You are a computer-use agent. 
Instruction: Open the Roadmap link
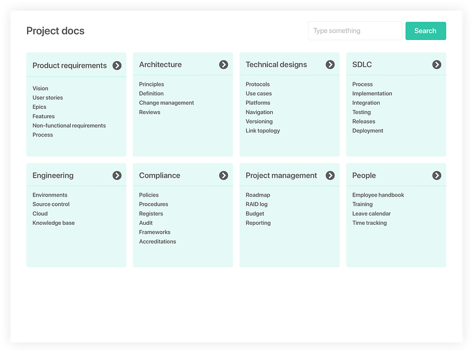click(257, 195)
